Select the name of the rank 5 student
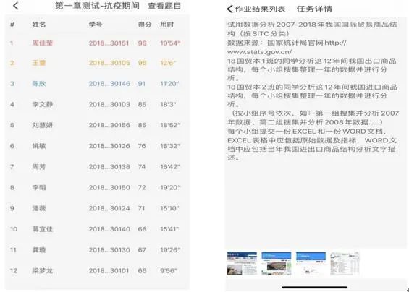409x292 pixels. (x=43, y=125)
